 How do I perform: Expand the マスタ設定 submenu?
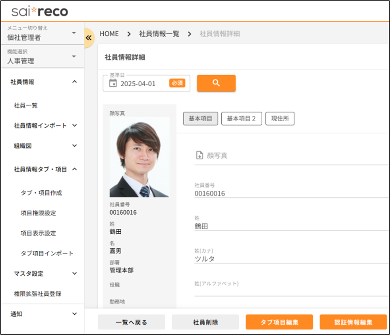tap(74, 274)
